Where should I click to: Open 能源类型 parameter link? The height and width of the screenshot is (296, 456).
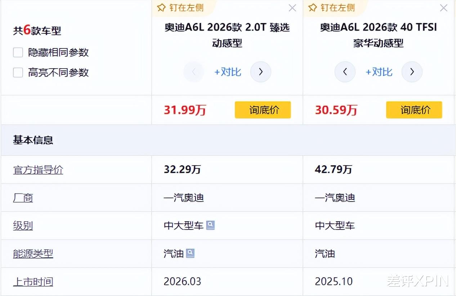33,254
